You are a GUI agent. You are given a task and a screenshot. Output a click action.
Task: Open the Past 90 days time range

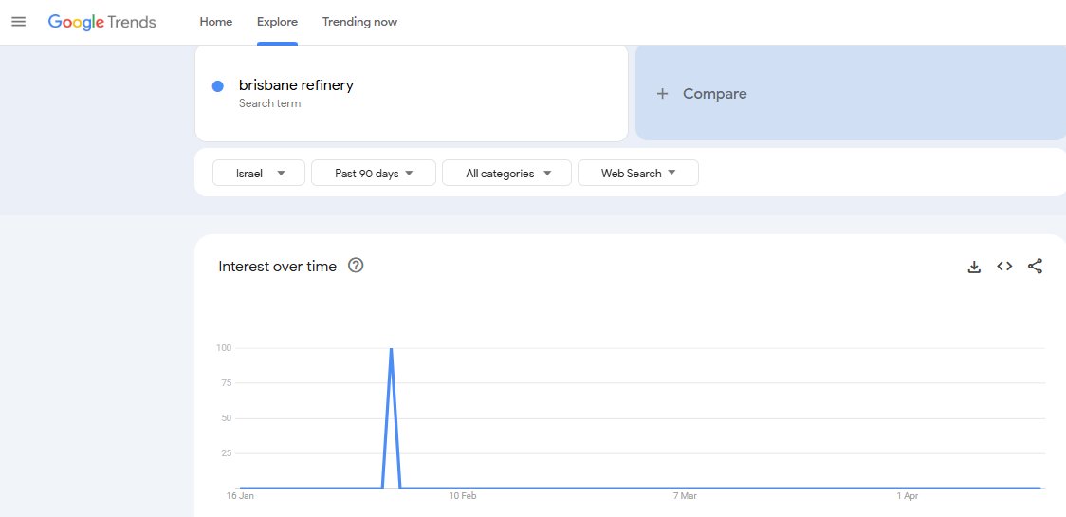coord(374,174)
